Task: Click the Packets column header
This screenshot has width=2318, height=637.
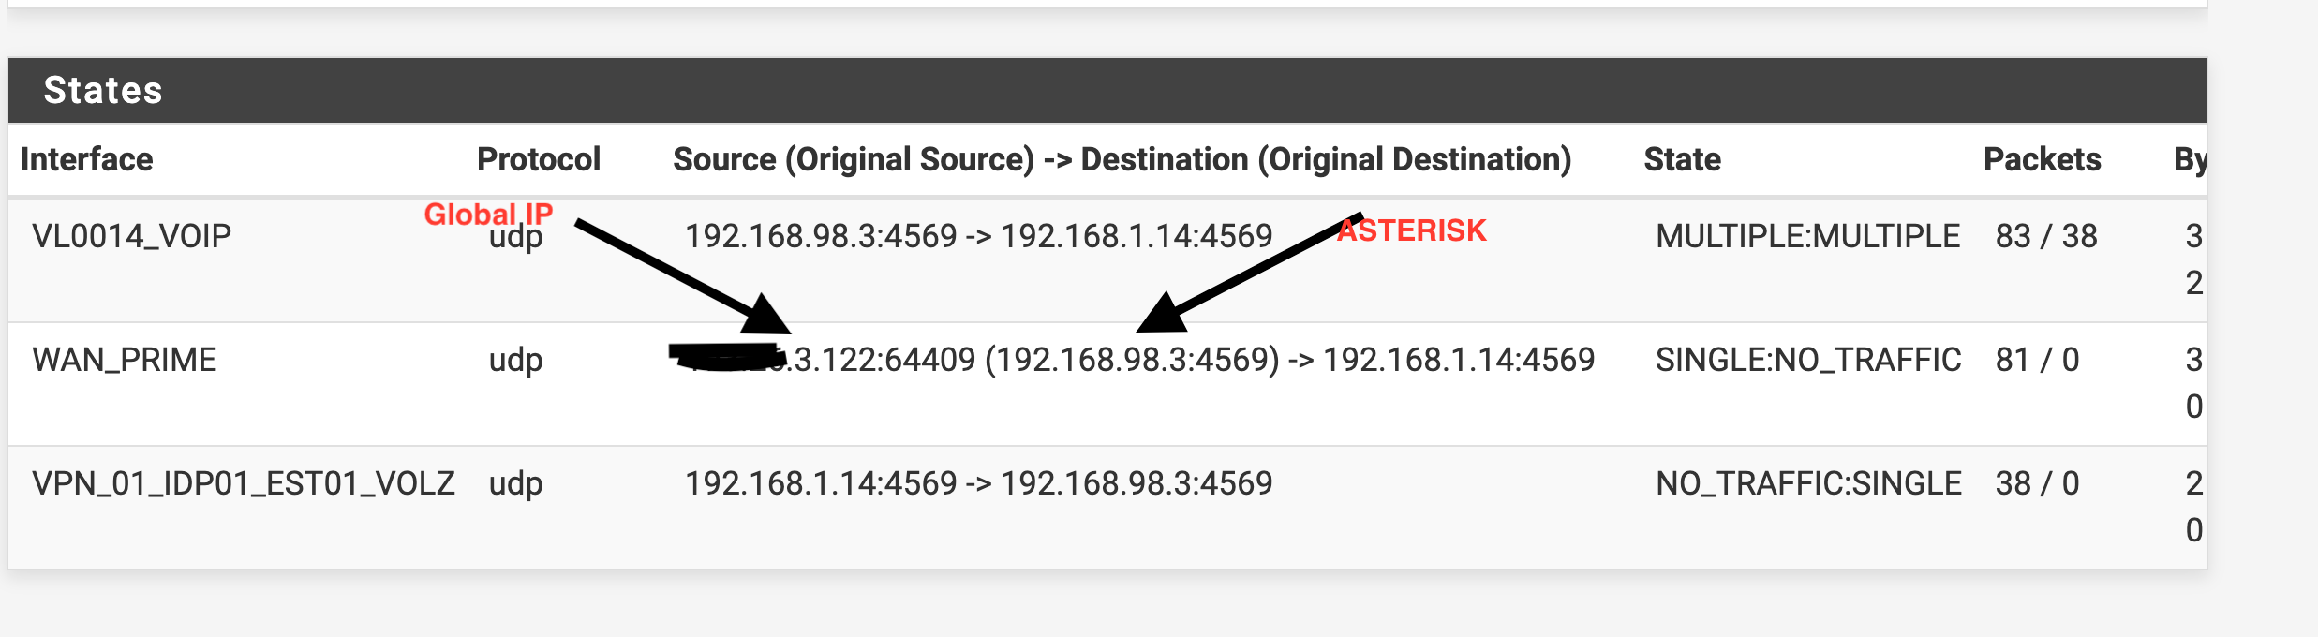Action: pos(2043,159)
